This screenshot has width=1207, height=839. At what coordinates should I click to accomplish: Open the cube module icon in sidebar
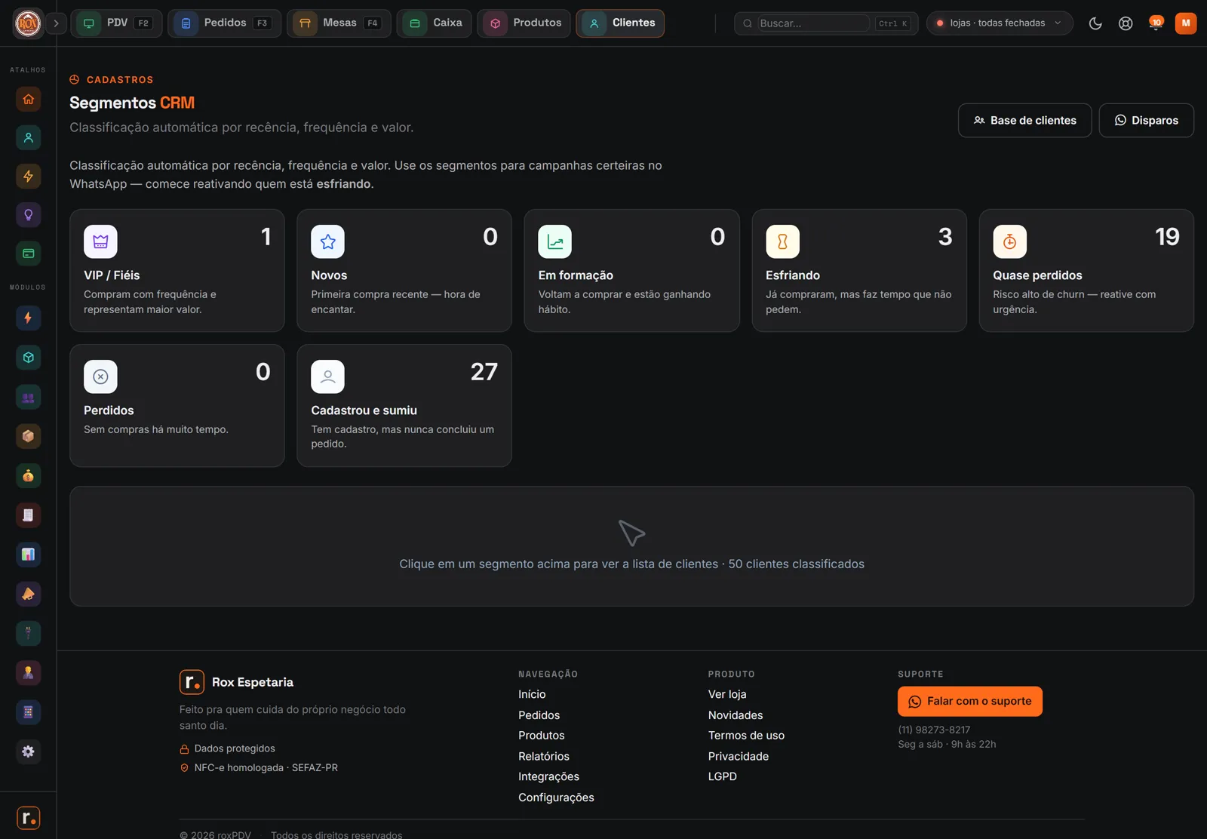tap(28, 358)
